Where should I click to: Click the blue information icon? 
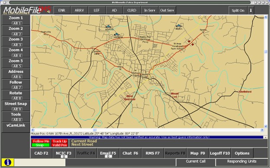point(8,162)
